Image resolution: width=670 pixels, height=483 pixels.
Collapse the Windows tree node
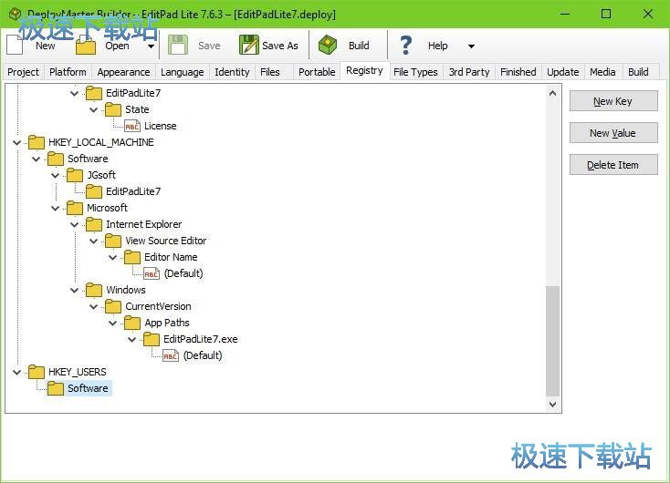coord(74,290)
